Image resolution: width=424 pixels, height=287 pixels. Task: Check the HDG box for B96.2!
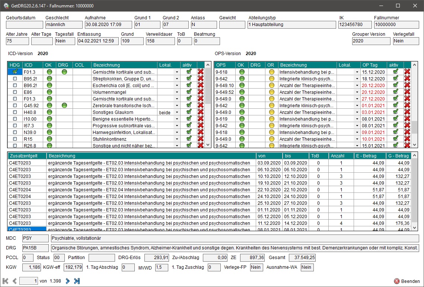point(15,85)
